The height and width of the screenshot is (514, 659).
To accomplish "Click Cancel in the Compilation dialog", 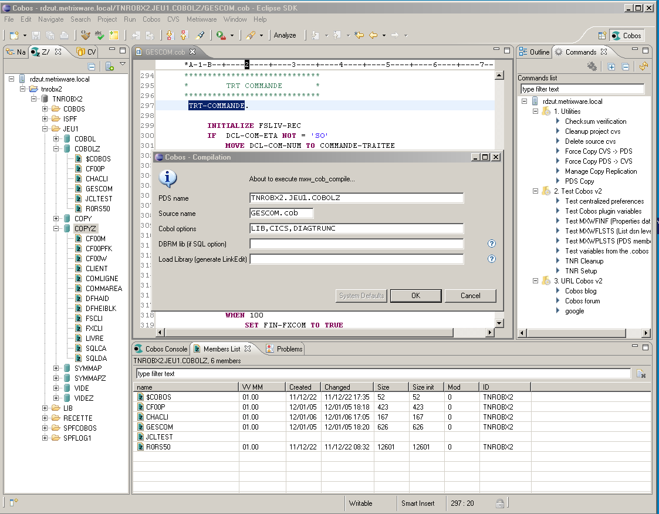I will coord(470,296).
